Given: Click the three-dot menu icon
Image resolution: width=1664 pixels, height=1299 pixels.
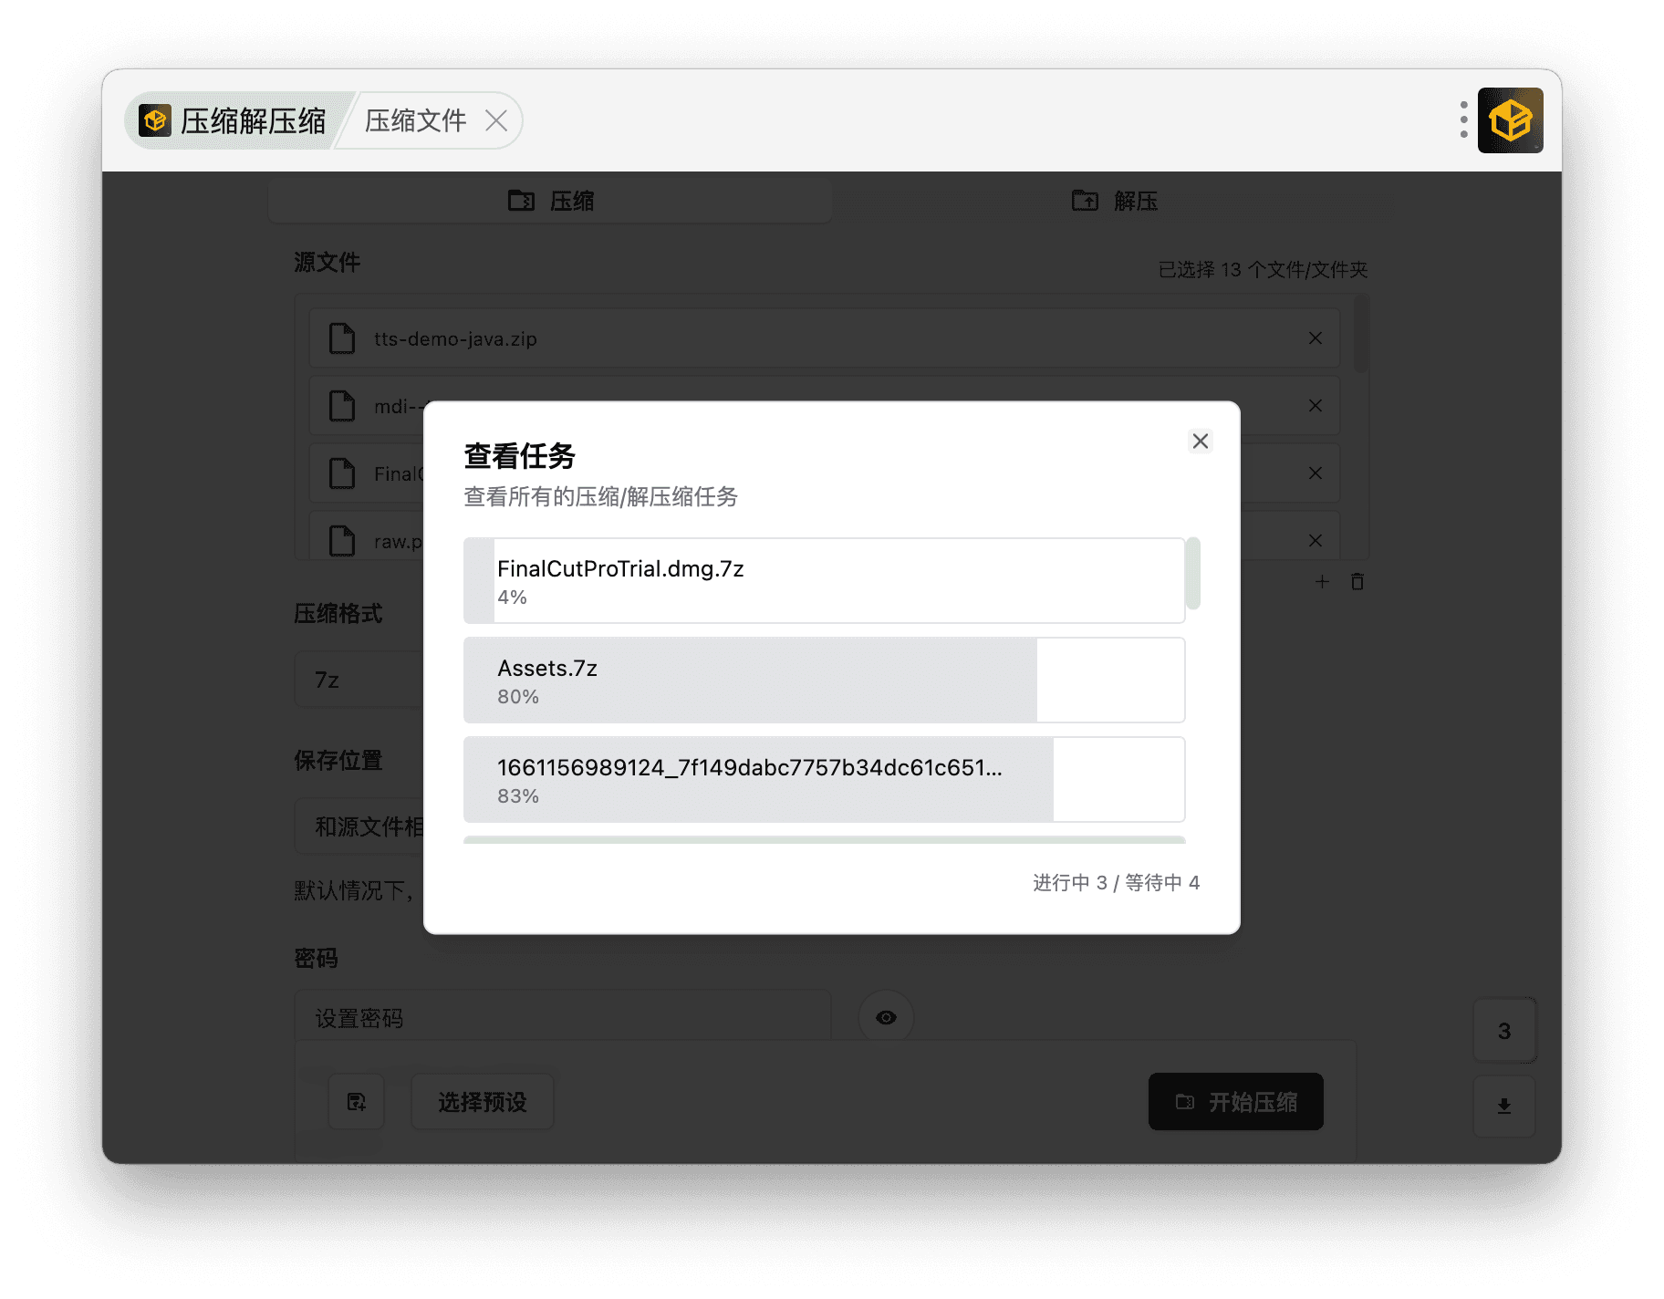Looking at the screenshot, I should click(x=1463, y=120).
